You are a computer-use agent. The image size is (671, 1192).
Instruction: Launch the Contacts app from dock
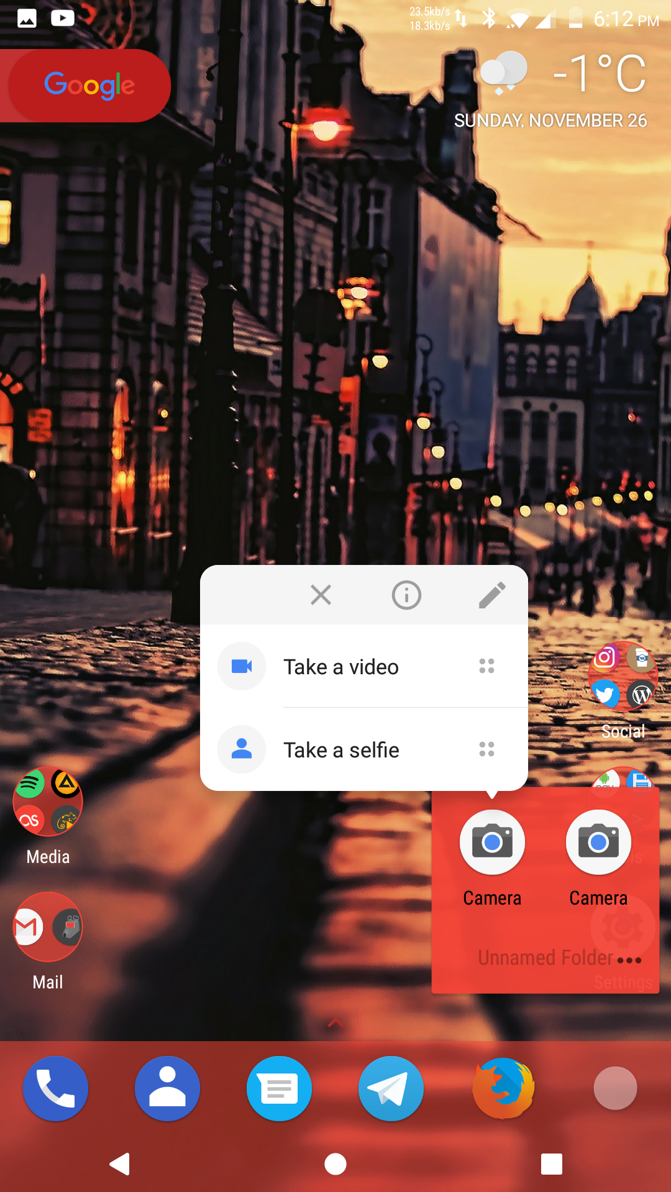168,1088
